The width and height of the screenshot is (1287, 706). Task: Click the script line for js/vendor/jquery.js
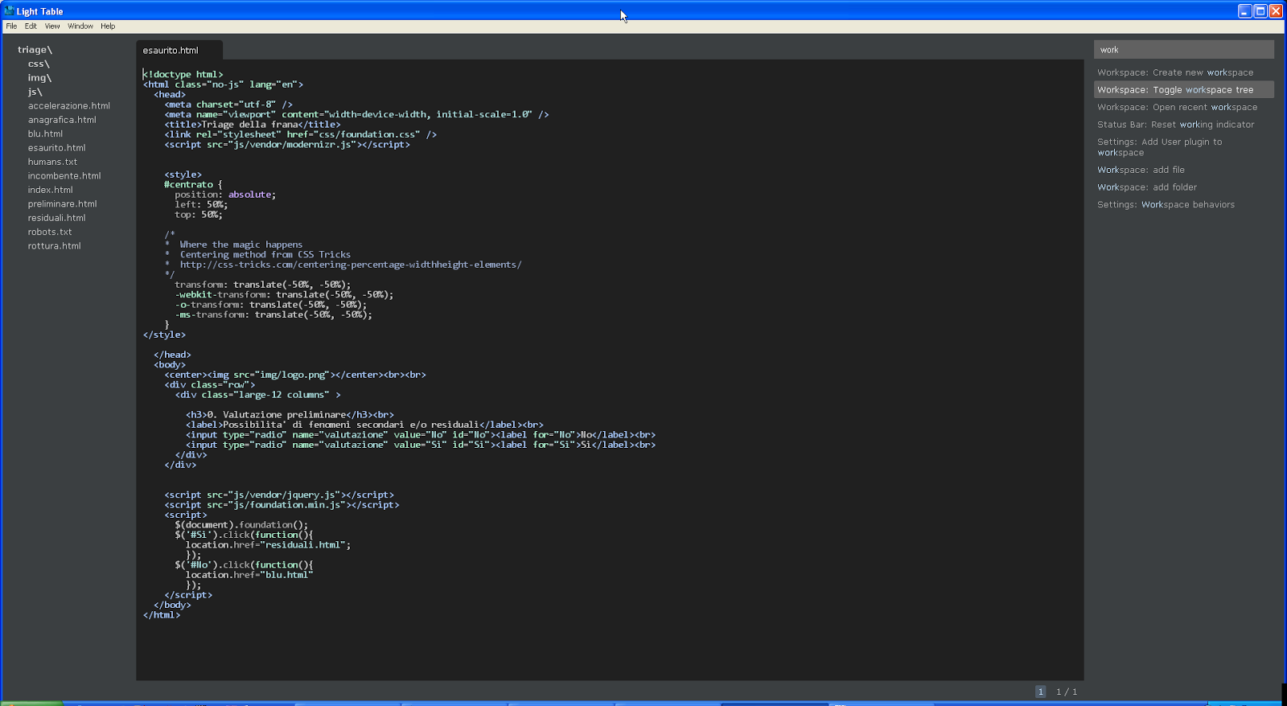[279, 495]
